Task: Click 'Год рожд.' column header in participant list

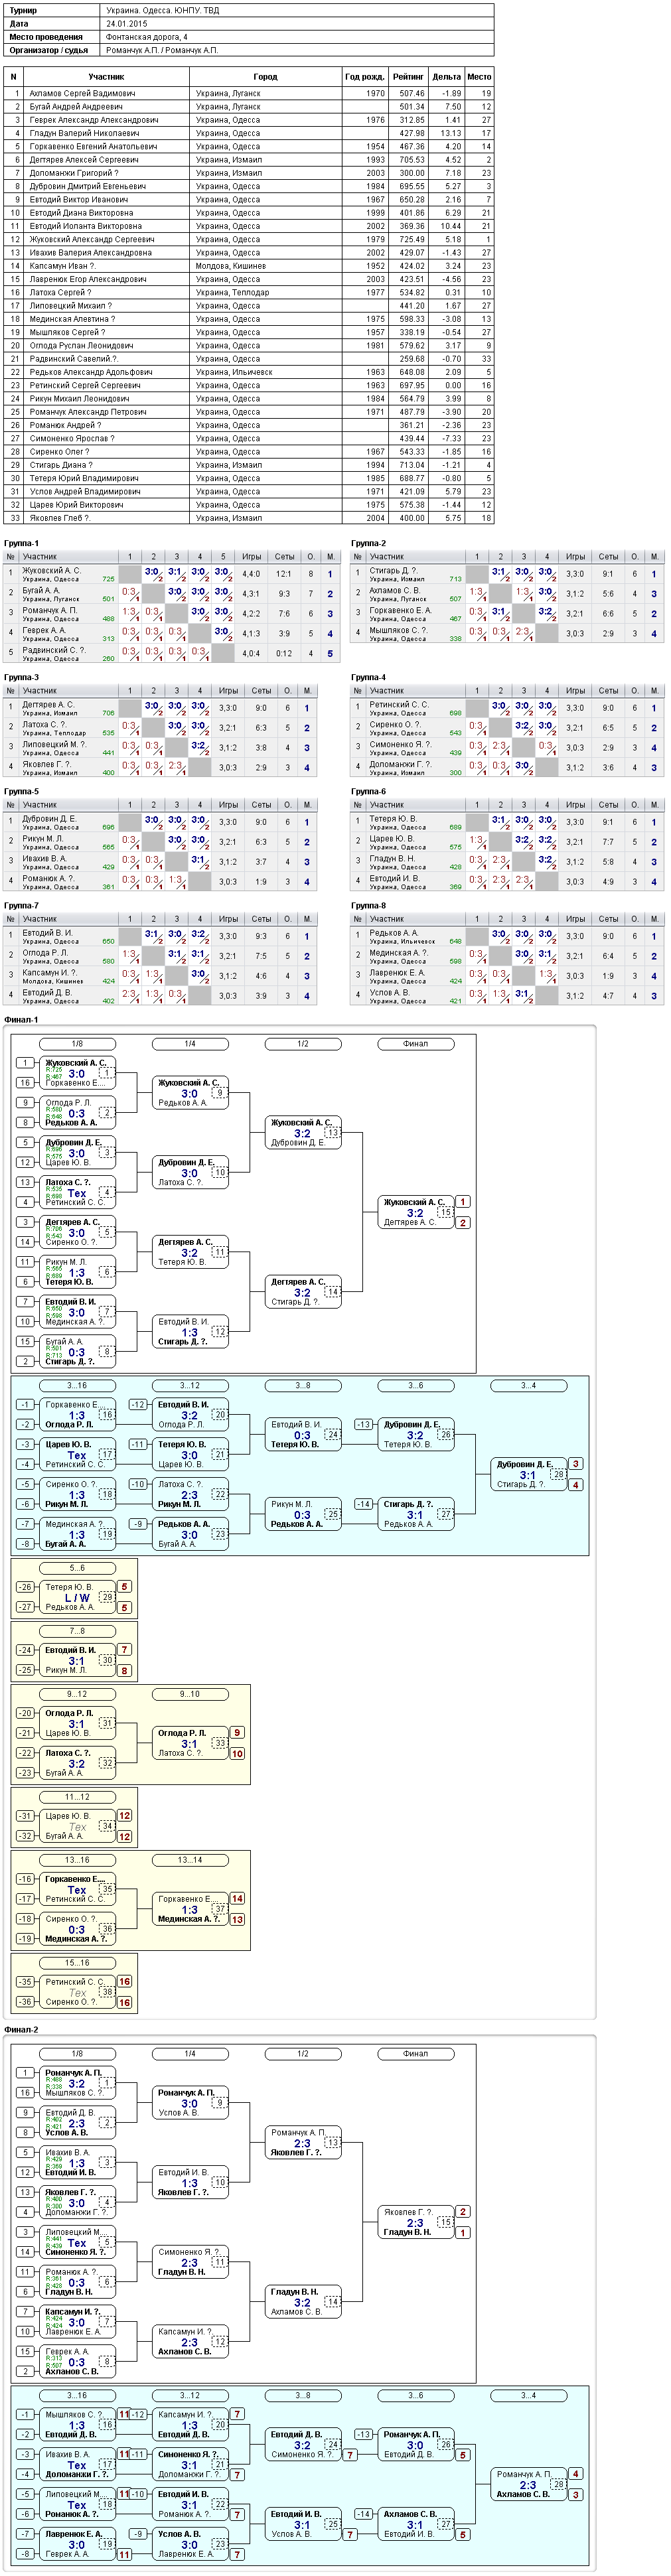Action: point(364,76)
